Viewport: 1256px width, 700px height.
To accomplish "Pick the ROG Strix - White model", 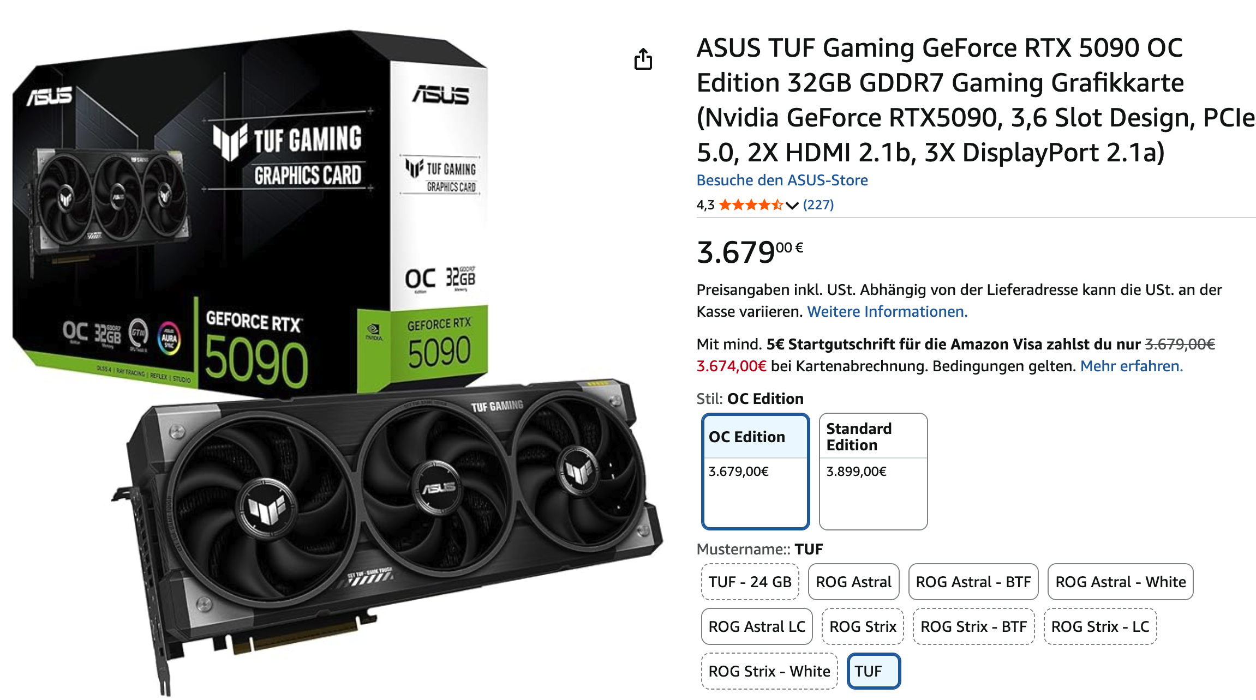I will tap(769, 671).
